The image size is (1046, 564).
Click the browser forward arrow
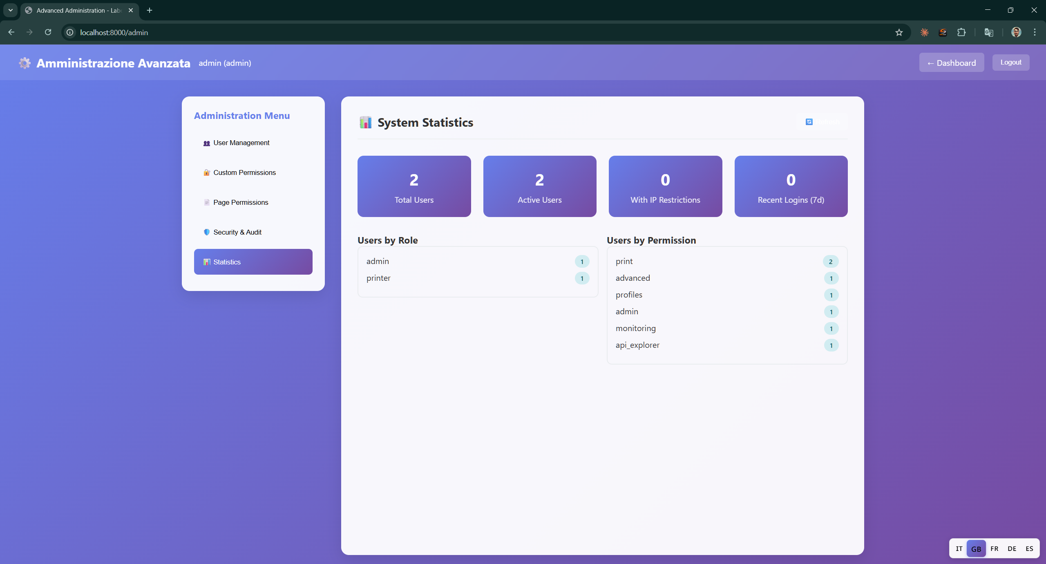click(x=29, y=32)
